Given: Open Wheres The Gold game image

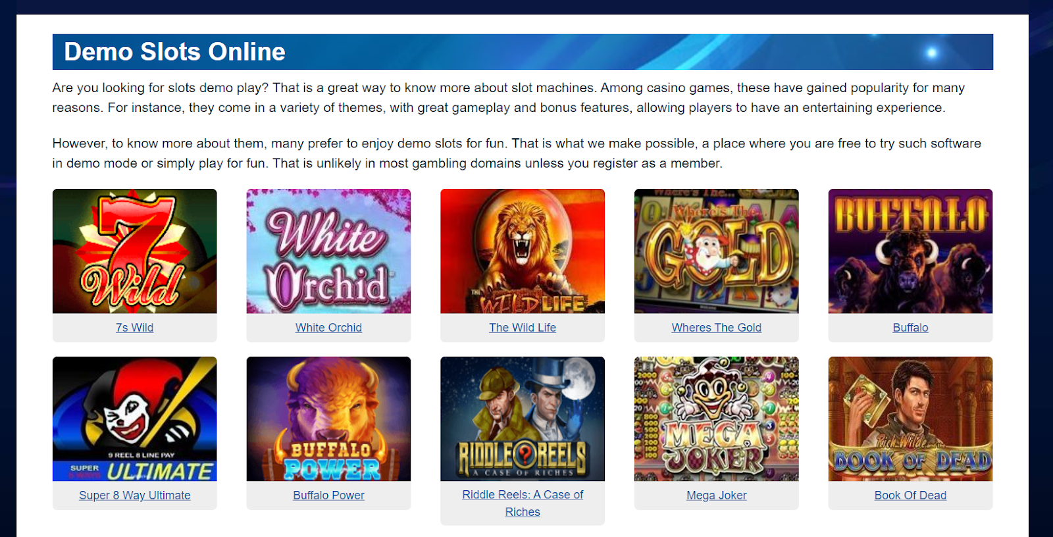Looking at the screenshot, I should coord(717,251).
